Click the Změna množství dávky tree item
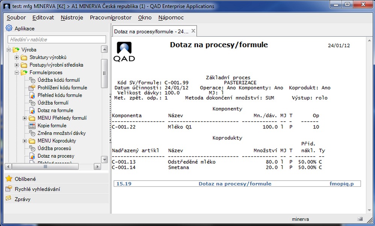This screenshot has width=375, height=226. (x=62, y=133)
